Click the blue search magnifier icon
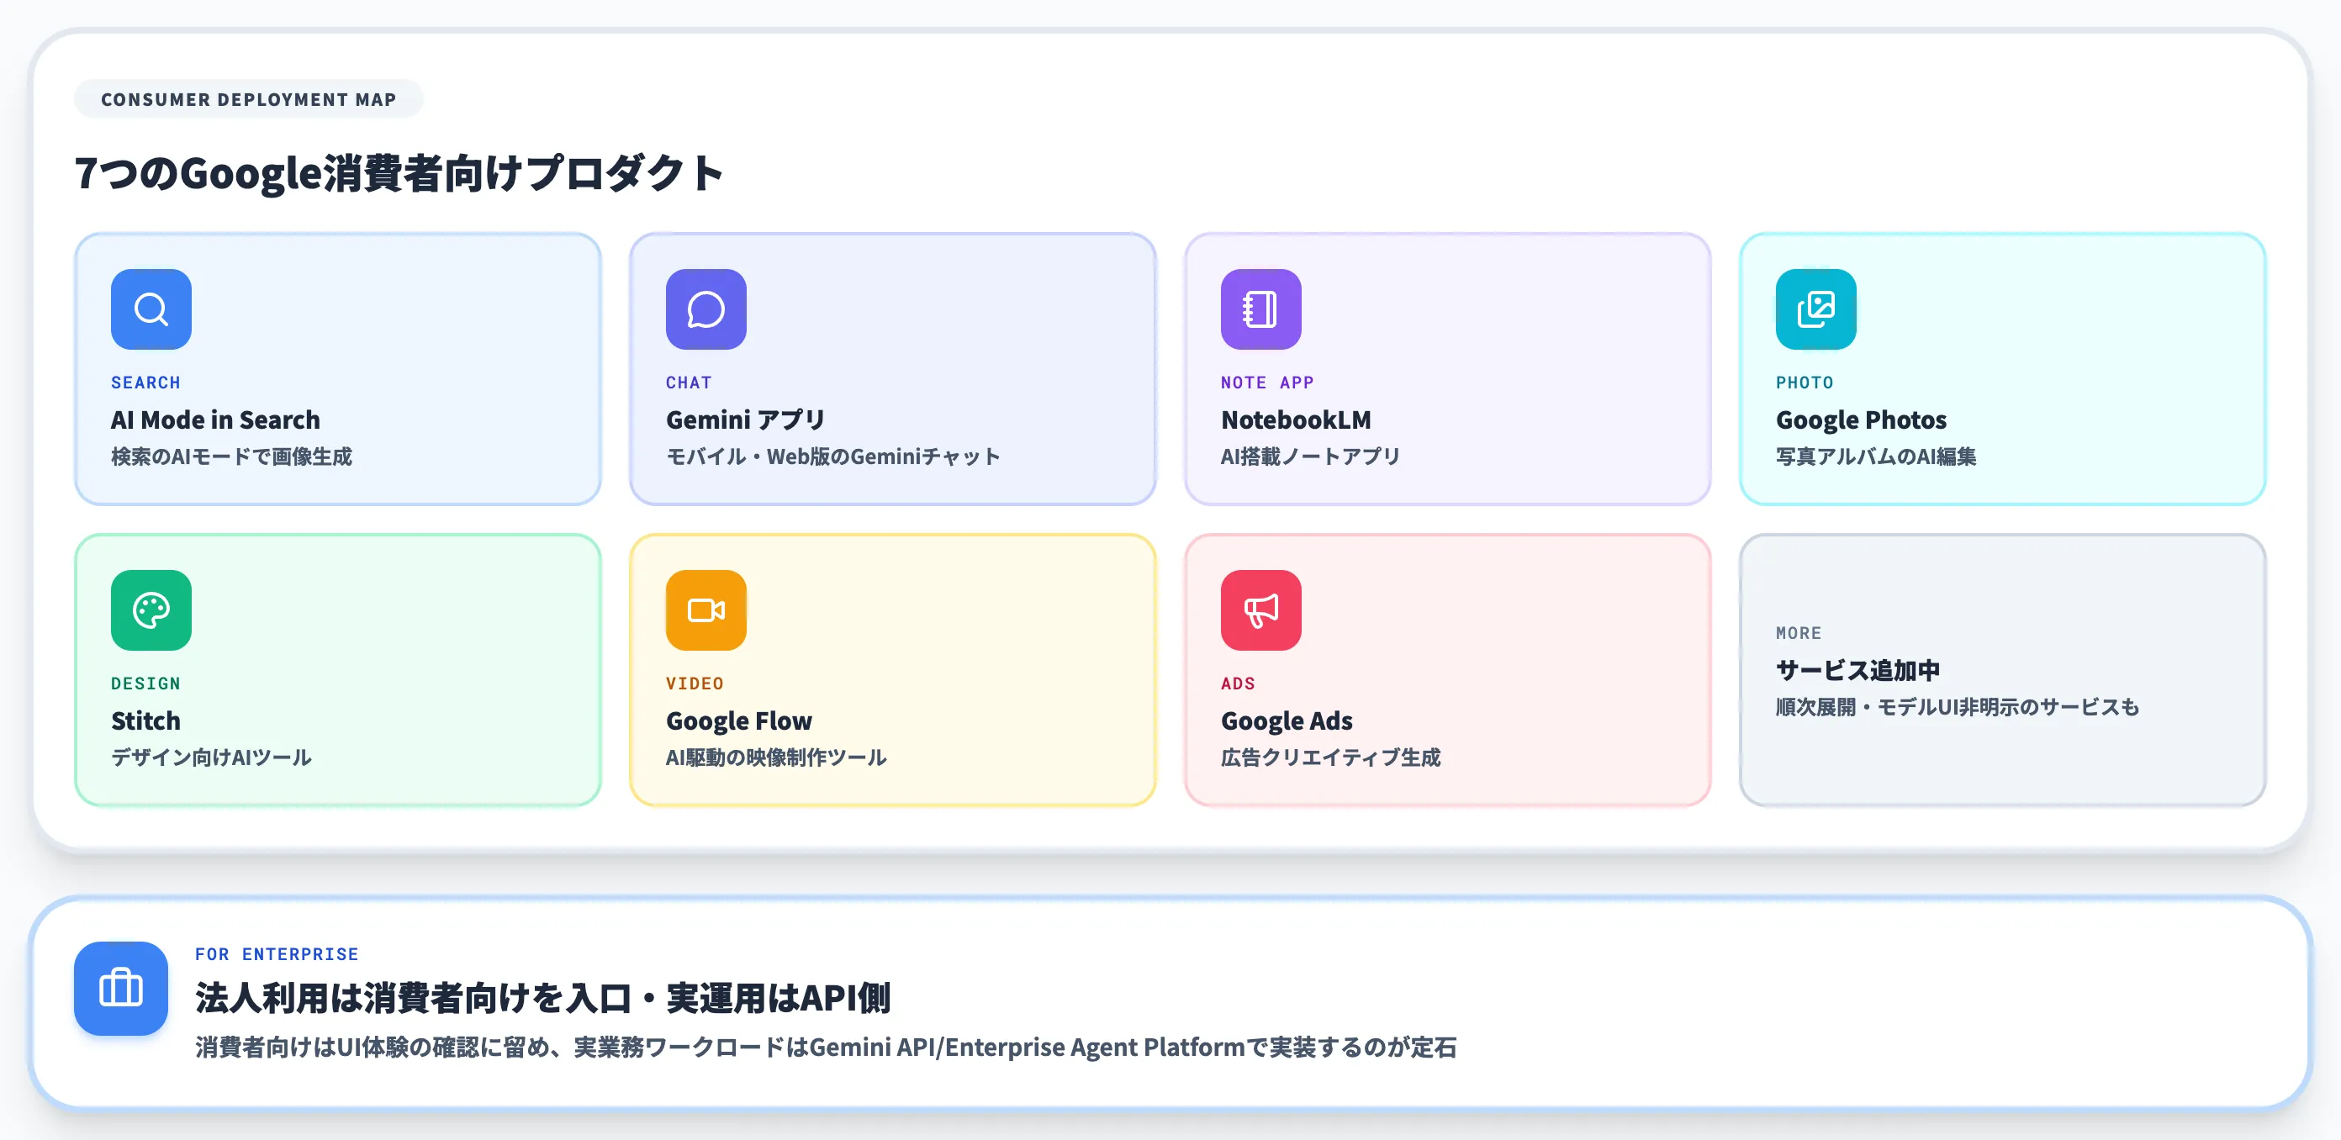Viewport: 2341px width, 1140px height. (x=151, y=309)
